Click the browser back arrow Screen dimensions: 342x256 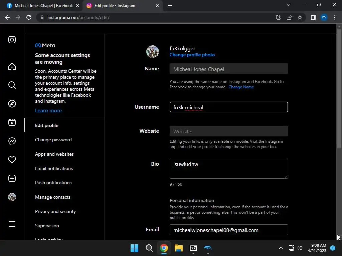(x=7, y=17)
